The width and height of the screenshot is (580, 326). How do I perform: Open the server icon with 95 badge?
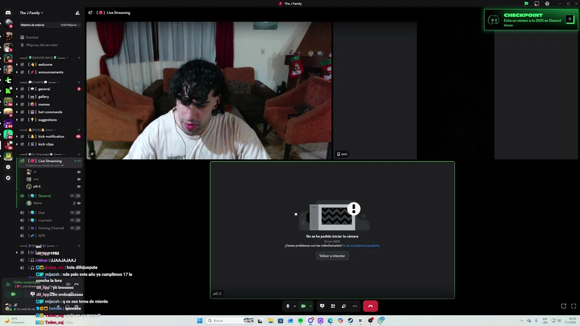click(x=8, y=145)
